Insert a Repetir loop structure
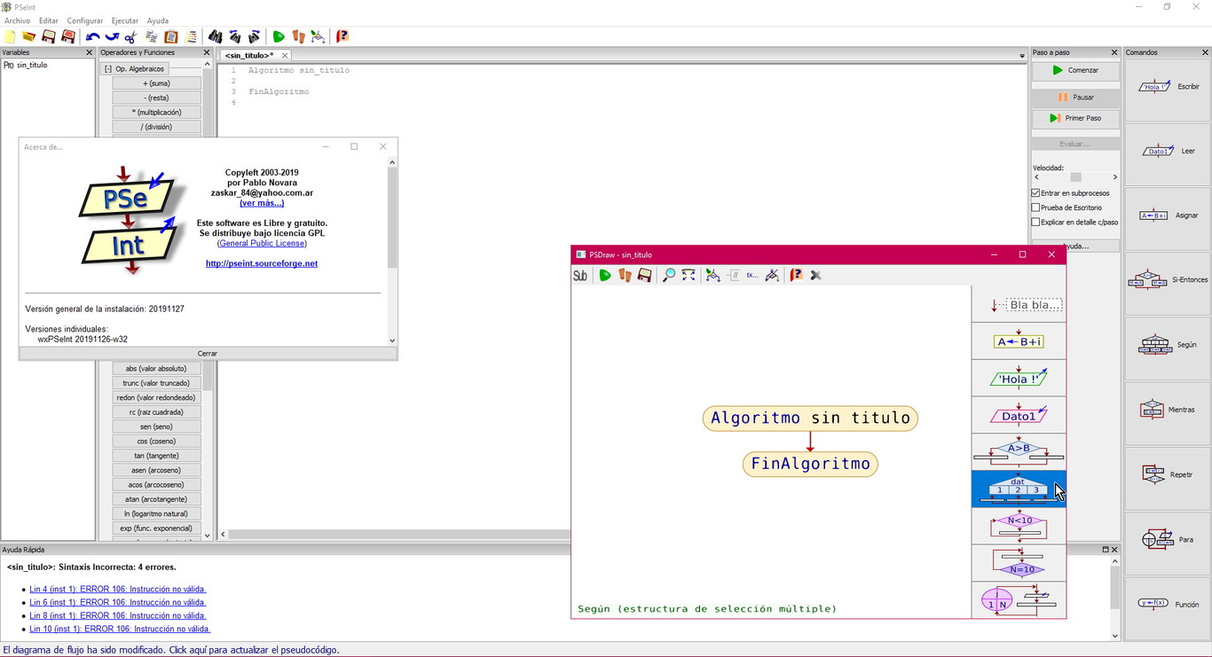The height and width of the screenshot is (657, 1212). click(x=1167, y=475)
